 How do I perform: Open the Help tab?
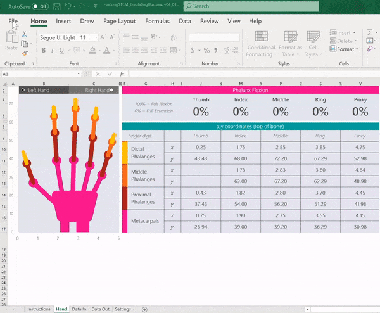pyautogui.click(x=255, y=21)
